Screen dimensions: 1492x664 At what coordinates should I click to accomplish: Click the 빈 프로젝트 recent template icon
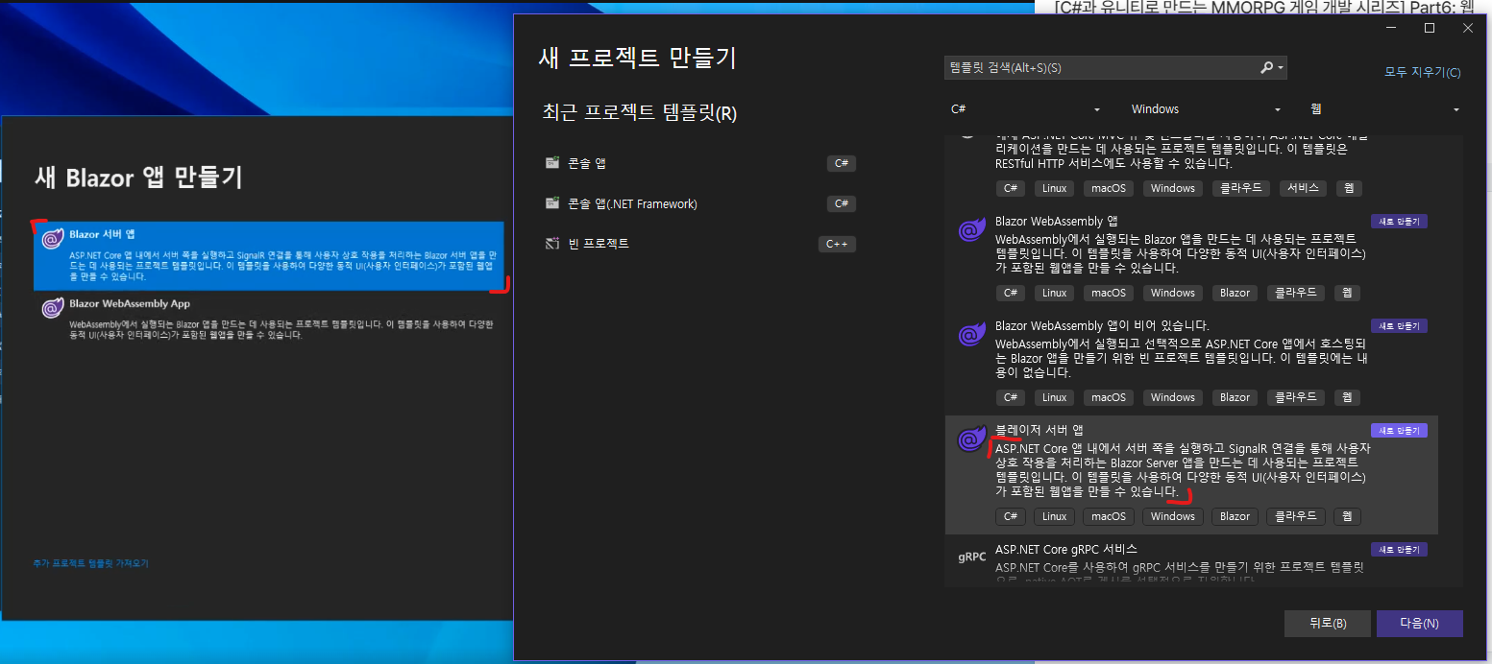click(x=552, y=244)
